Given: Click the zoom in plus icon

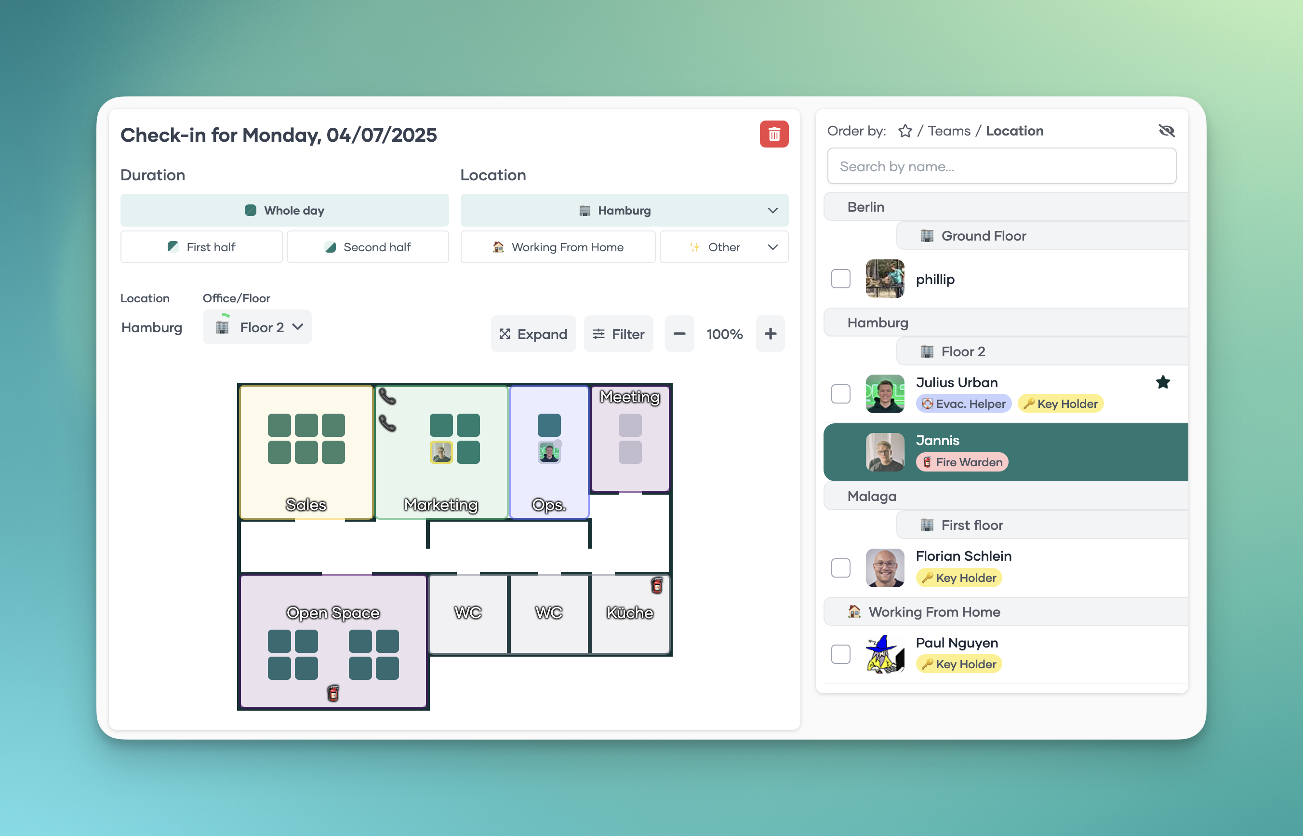Looking at the screenshot, I should (770, 334).
